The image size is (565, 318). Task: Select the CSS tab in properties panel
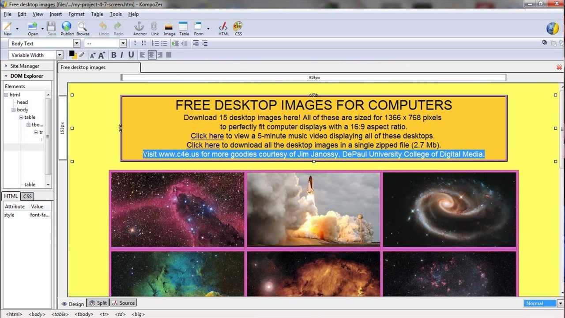27,197
